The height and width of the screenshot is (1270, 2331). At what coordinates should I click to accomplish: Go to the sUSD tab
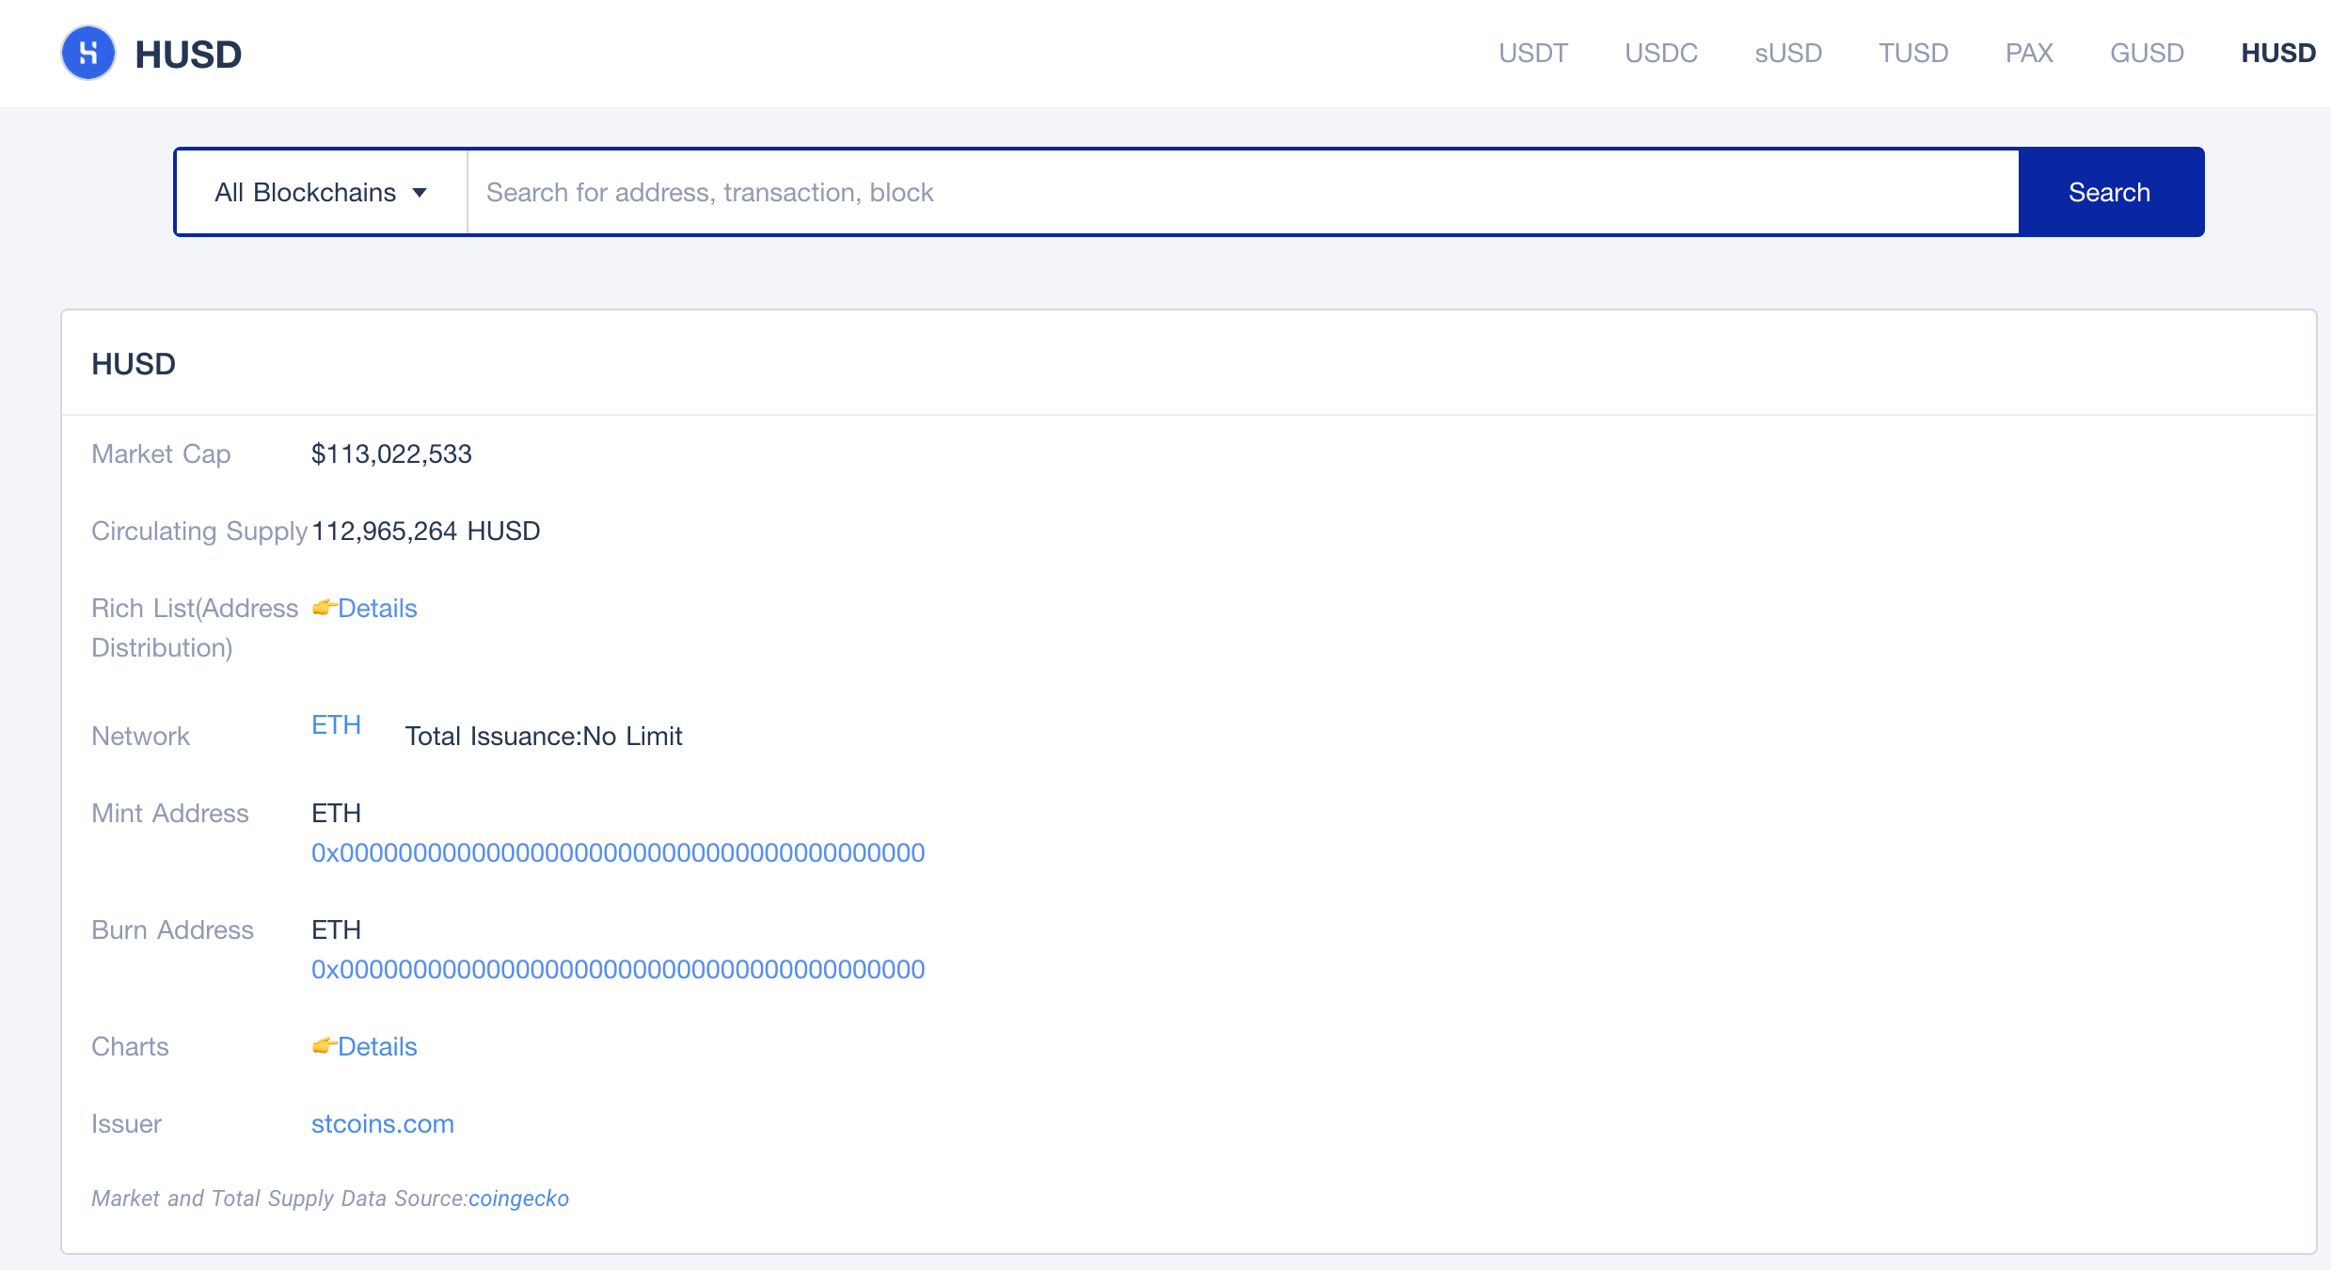pos(1788,53)
